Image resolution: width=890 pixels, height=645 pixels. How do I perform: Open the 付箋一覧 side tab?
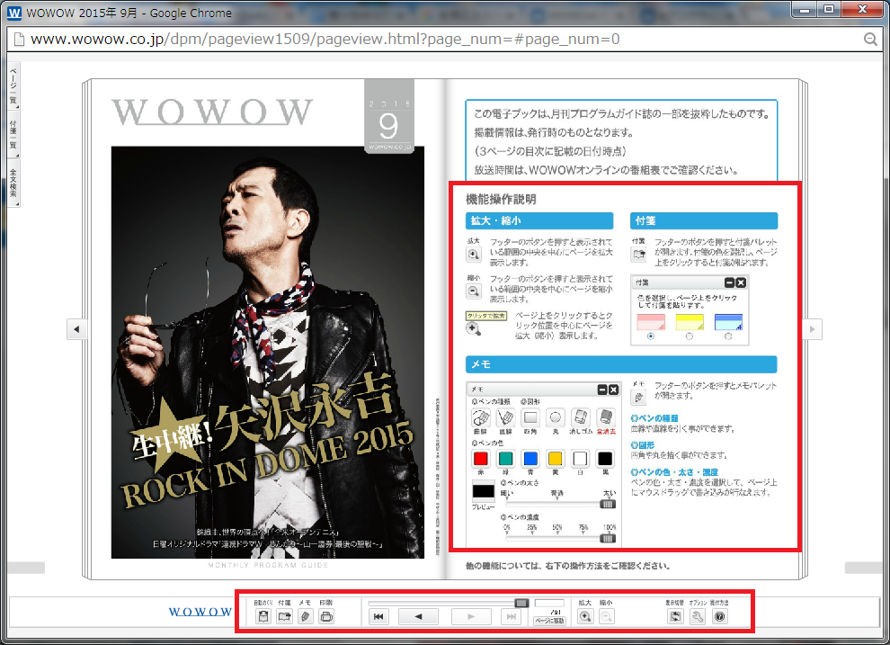13,135
